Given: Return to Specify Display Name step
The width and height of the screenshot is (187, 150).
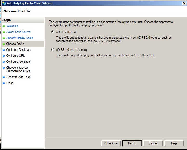Looking at the screenshot, I should tap(20, 38).
